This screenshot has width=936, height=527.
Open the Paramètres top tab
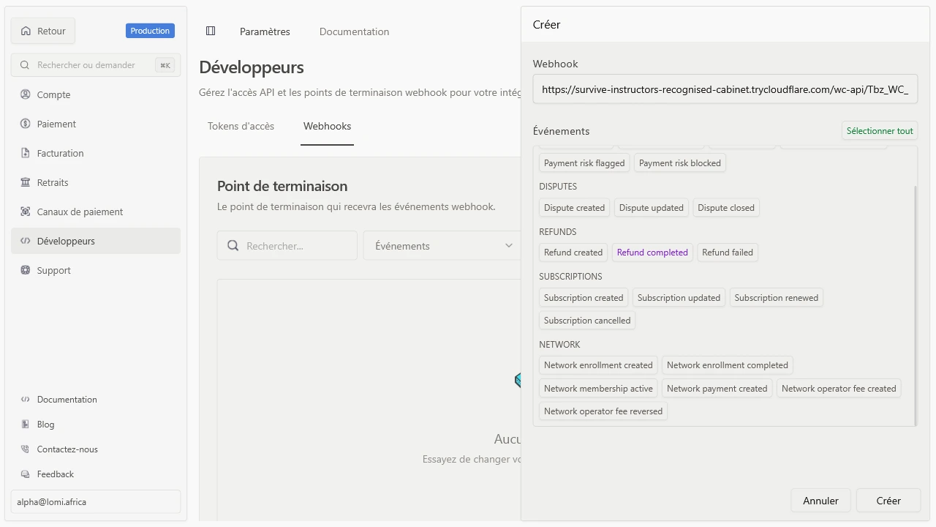coord(265,31)
